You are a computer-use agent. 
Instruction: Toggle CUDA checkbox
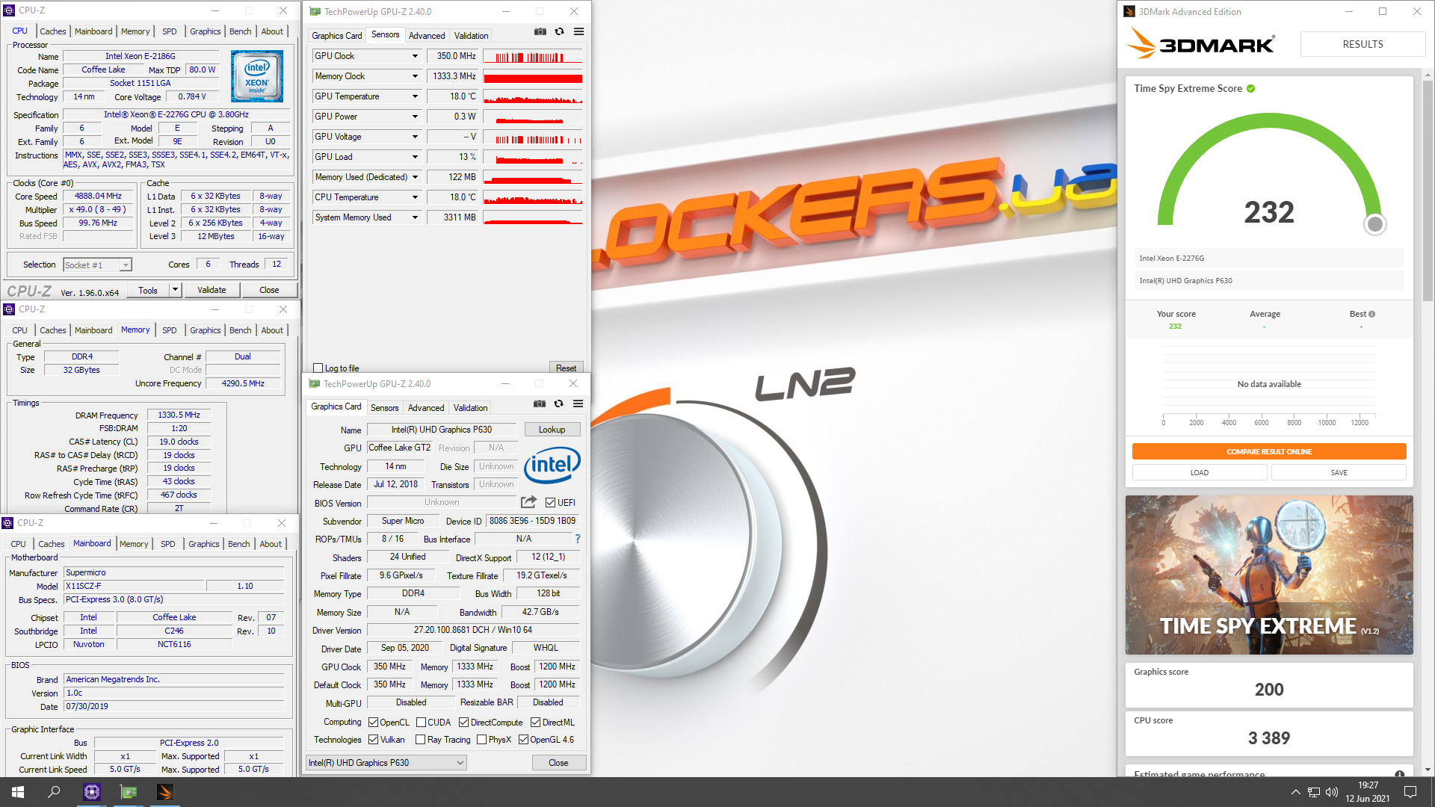(x=421, y=723)
